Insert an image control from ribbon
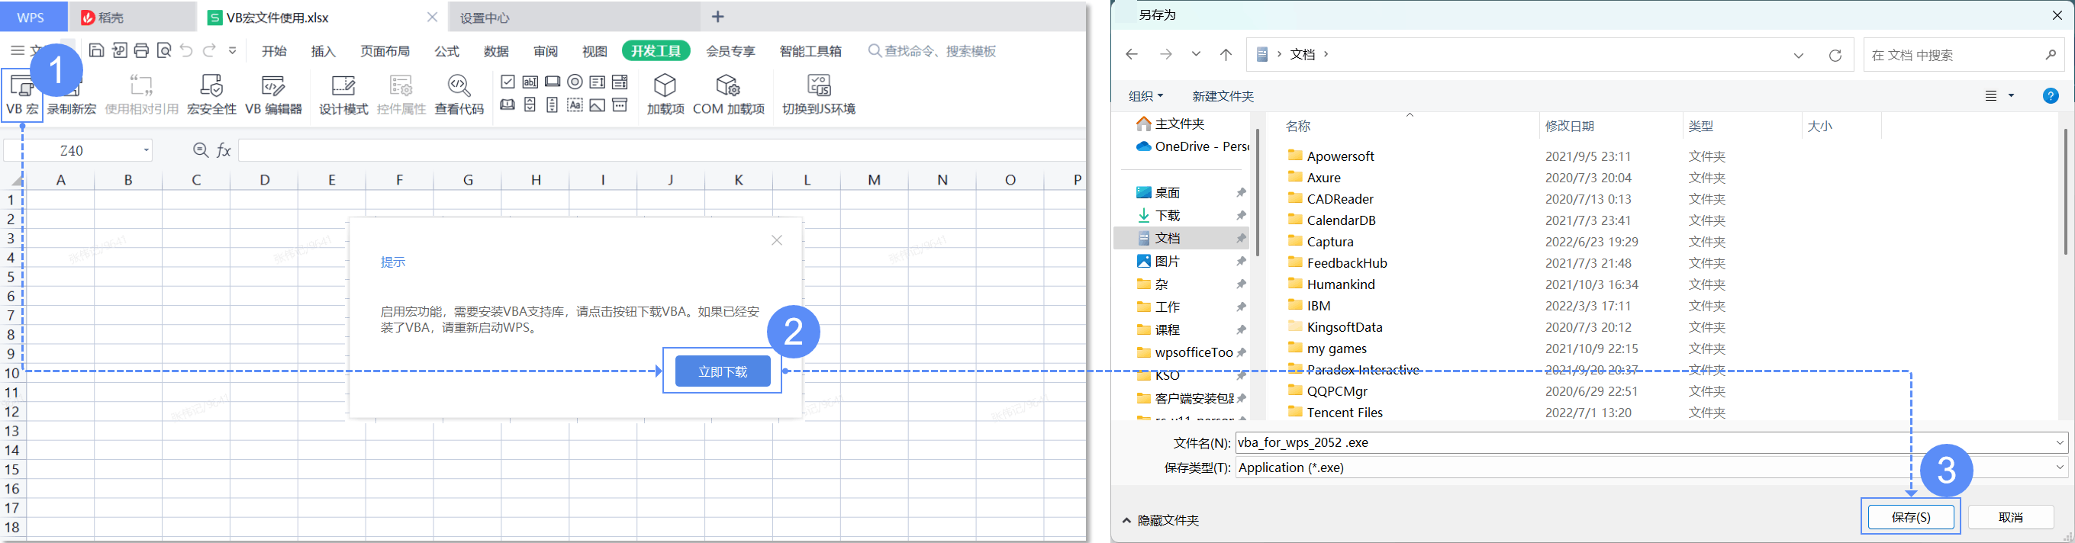The image size is (2075, 543). [598, 105]
